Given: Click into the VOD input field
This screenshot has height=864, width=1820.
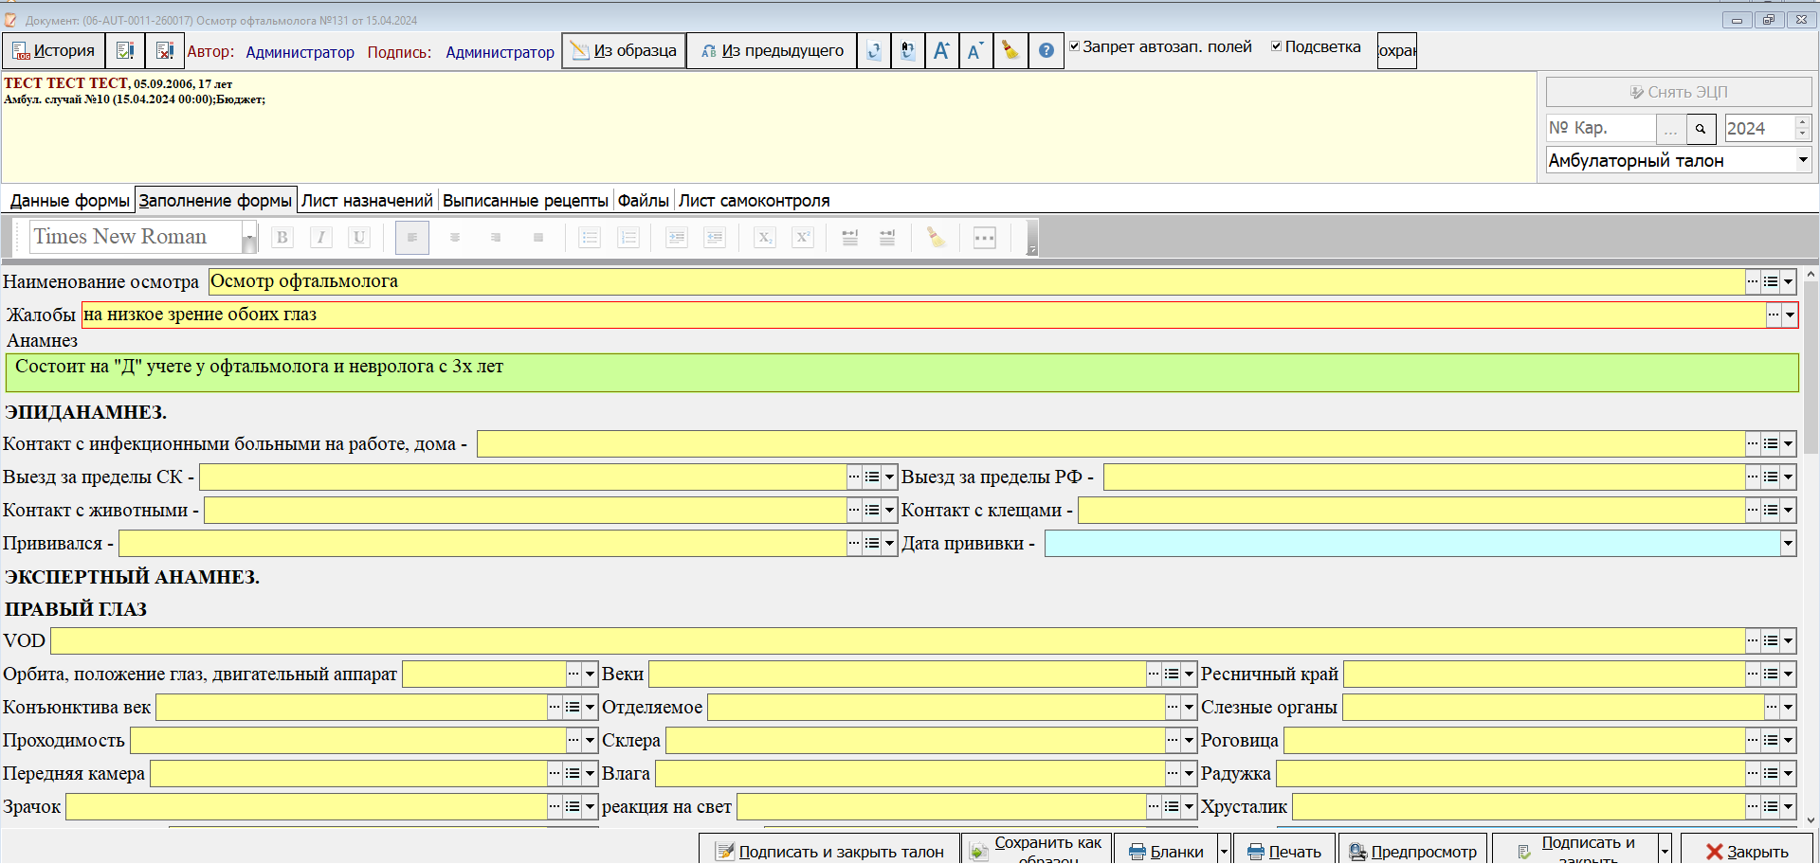Looking at the screenshot, I should pyautogui.click(x=898, y=641).
